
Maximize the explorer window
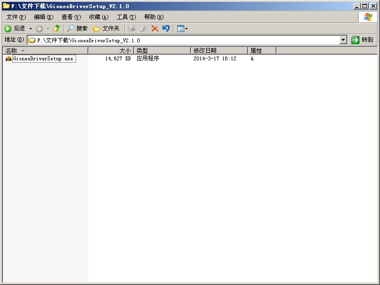click(364, 6)
